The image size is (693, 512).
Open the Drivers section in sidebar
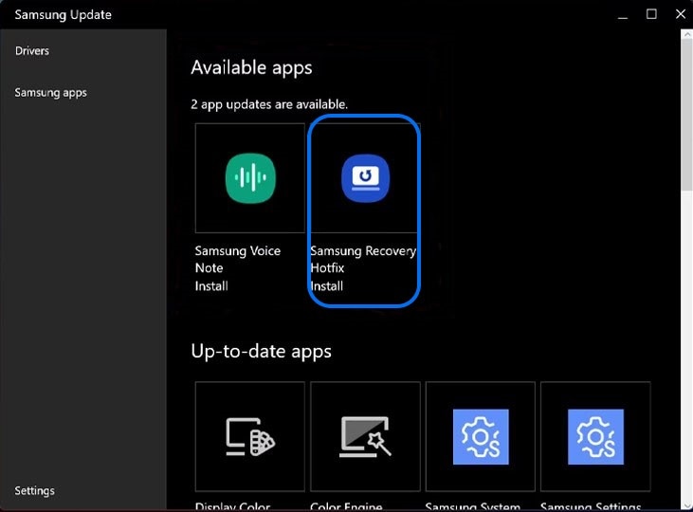pyautogui.click(x=32, y=50)
